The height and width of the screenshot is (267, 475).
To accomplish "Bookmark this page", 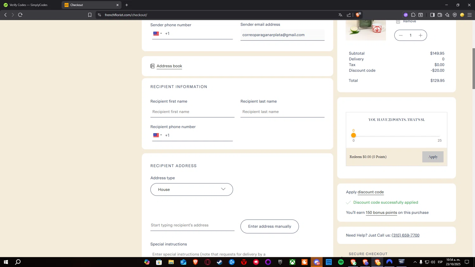I will click(90, 15).
